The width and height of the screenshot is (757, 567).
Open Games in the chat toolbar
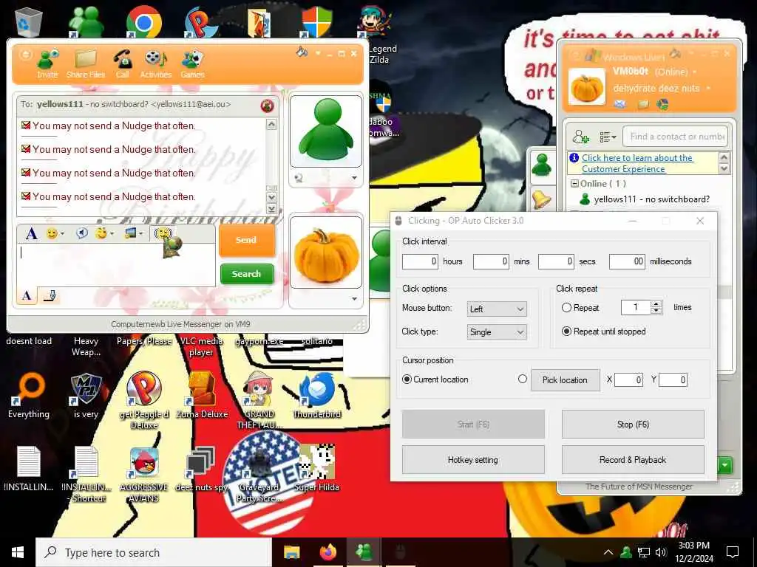(193, 63)
